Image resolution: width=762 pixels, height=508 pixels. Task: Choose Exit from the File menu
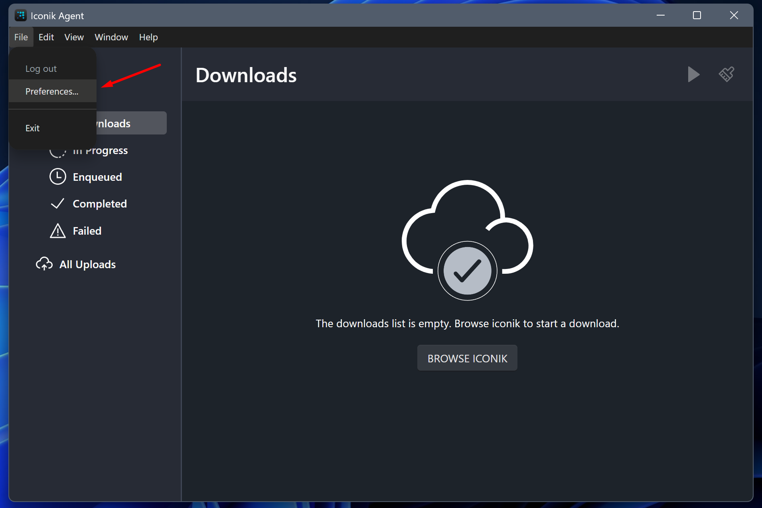point(53,128)
